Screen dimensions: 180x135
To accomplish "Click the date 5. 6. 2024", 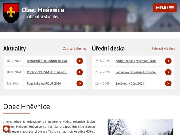I will coord(13,83).
